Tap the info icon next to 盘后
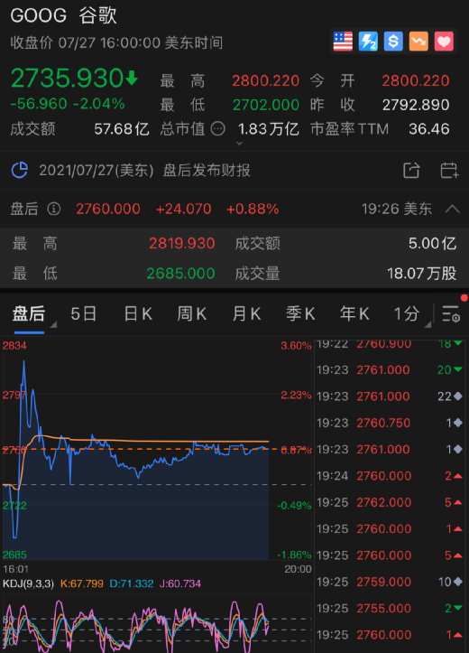 tap(53, 209)
